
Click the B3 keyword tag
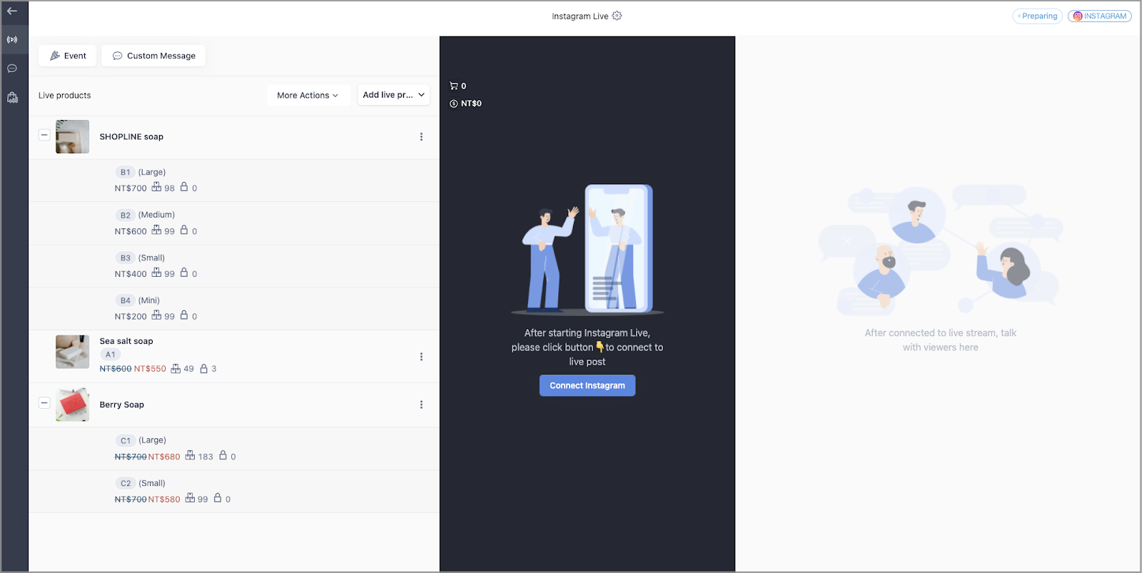(126, 258)
